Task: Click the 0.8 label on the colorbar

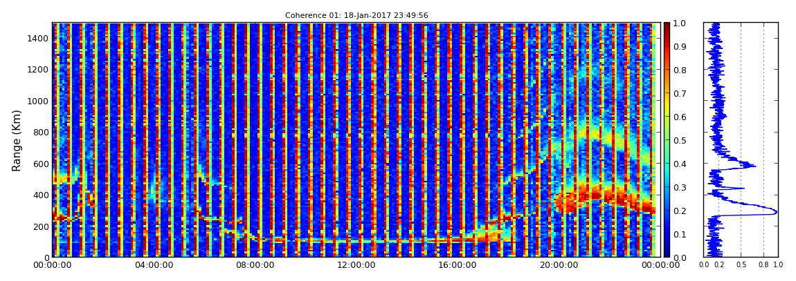Action: (x=681, y=70)
